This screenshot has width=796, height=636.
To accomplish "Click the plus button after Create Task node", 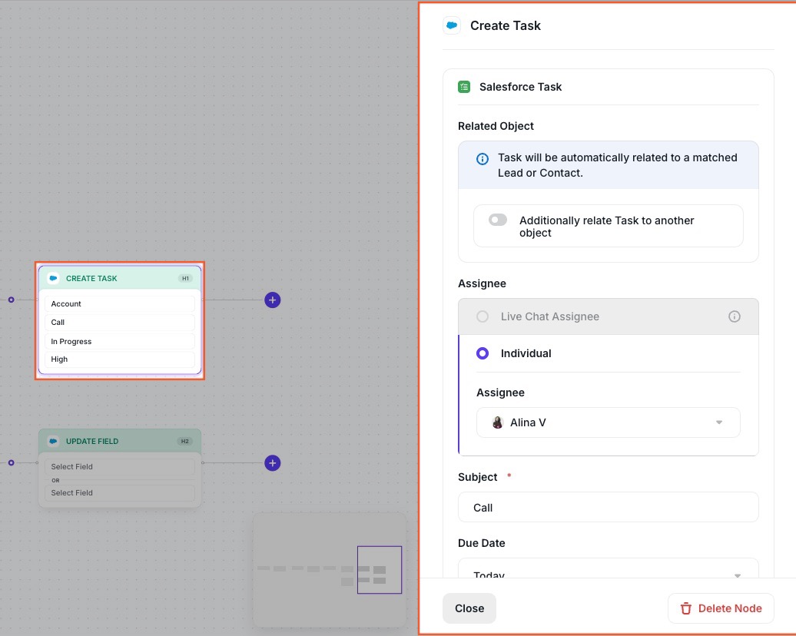I will point(272,300).
